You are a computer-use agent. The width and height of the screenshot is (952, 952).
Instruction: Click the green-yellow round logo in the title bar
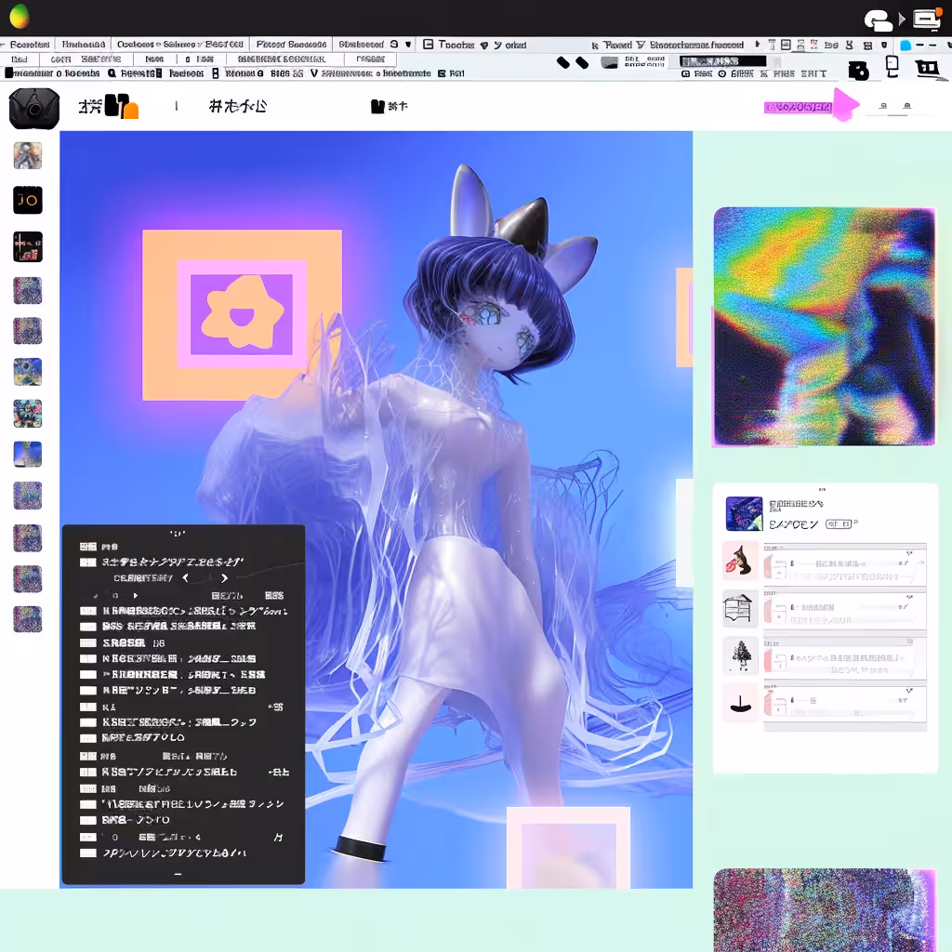pyautogui.click(x=20, y=17)
